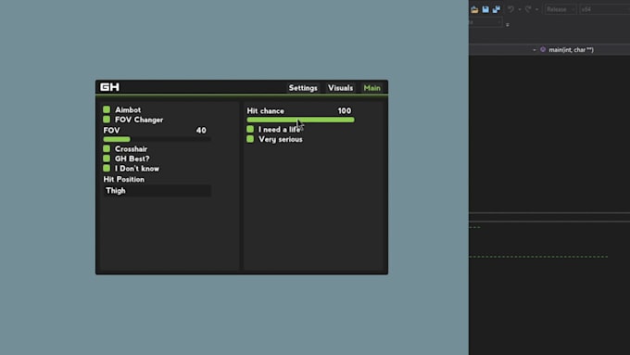Viewport: 630px width, 355px height.
Task: Toggle the Aimbot checkbox
Action: (107, 109)
